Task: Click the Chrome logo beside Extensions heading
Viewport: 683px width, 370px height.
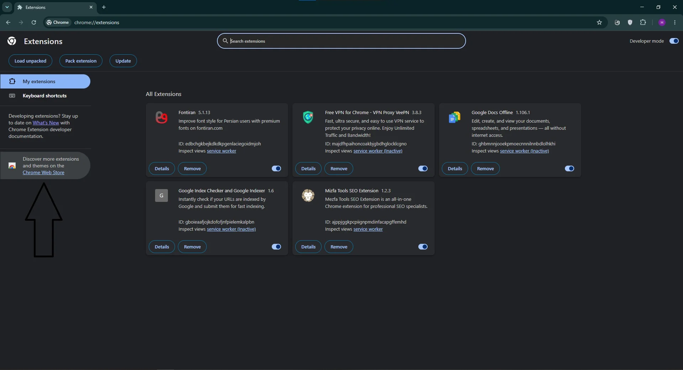Action: click(12, 41)
